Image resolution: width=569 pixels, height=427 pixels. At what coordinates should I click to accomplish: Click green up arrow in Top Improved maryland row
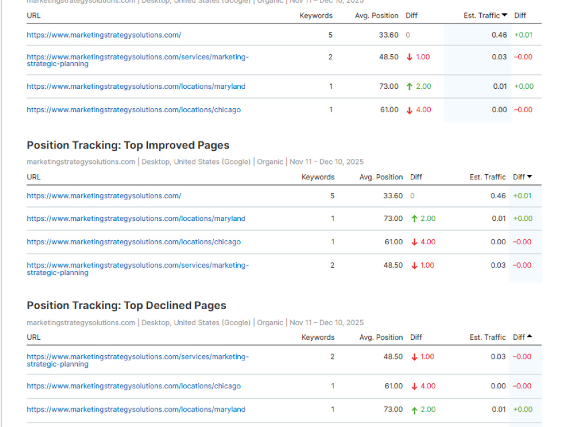click(x=414, y=219)
